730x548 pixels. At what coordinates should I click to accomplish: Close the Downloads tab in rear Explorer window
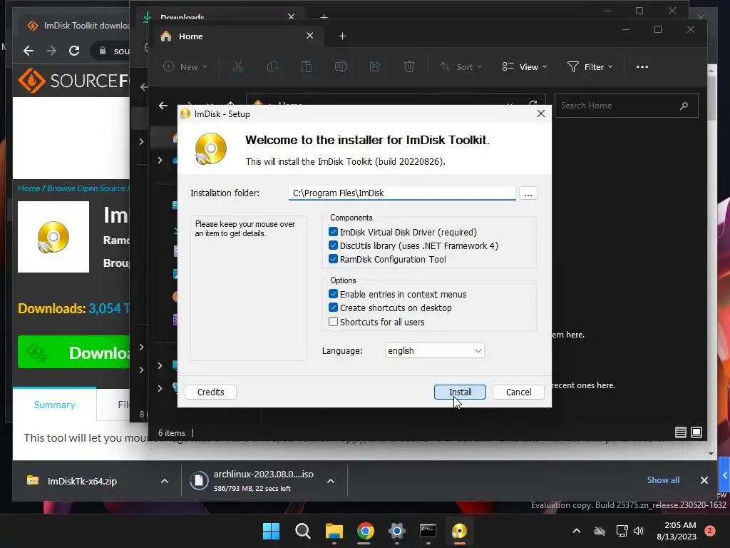click(292, 17)
